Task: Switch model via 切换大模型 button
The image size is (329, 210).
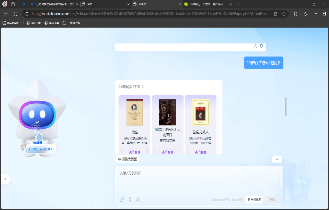Action: (127, 159)
